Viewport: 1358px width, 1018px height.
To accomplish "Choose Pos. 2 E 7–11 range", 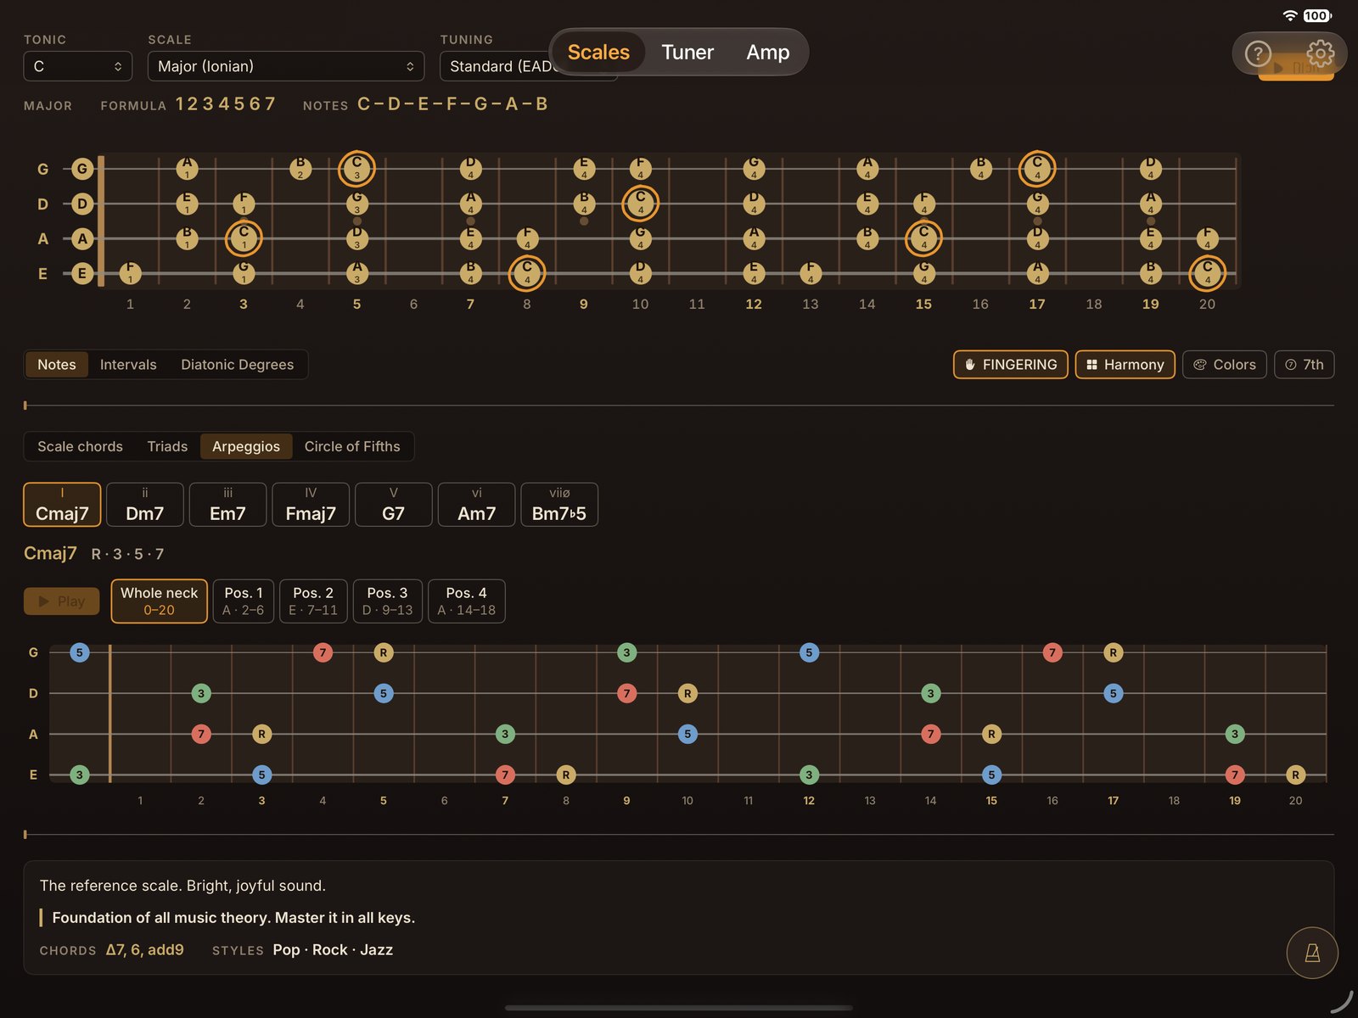I will point(313,601).
